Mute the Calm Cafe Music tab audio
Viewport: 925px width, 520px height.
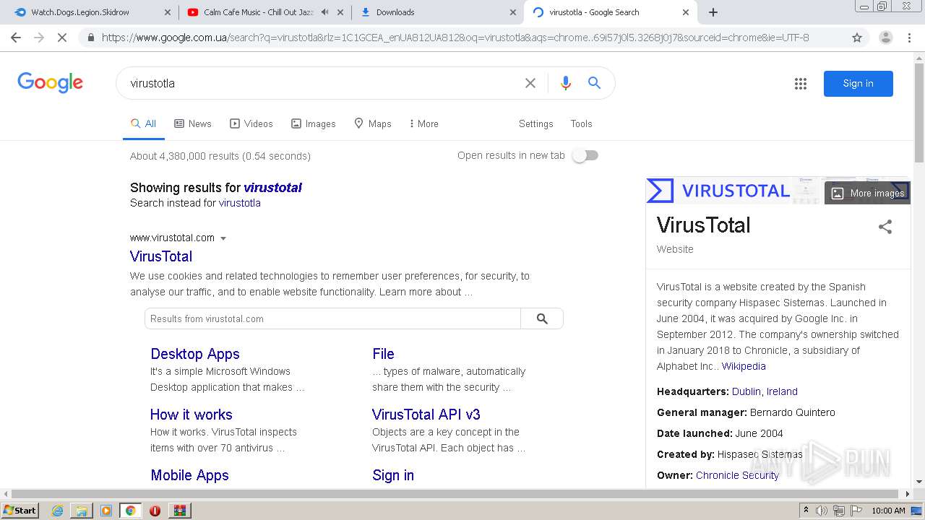click(x=324, y=12)
